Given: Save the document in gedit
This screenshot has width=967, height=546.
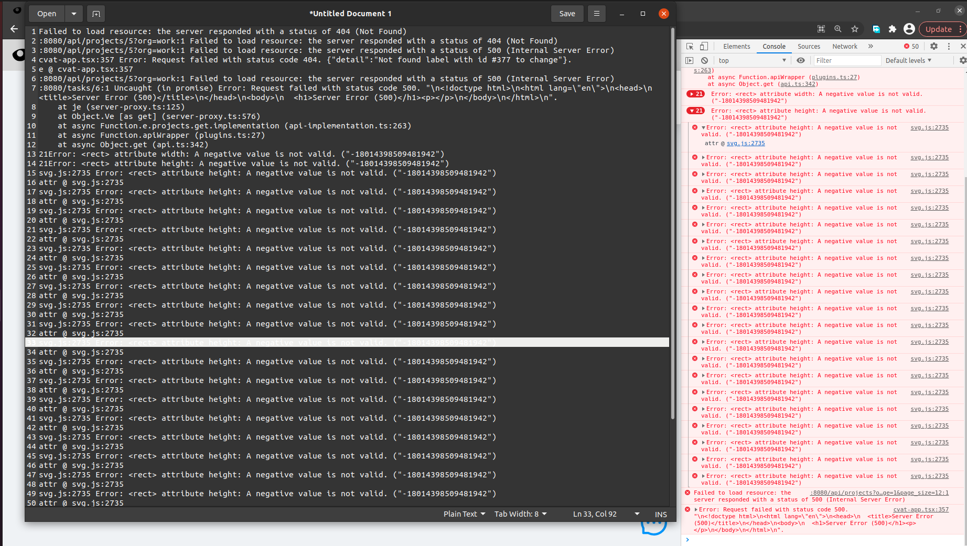Looking at the screenshot, I should click(567, 13).
